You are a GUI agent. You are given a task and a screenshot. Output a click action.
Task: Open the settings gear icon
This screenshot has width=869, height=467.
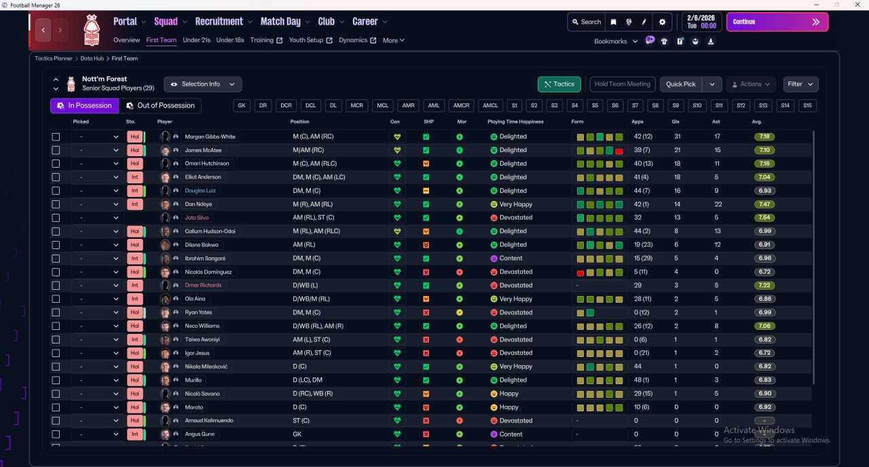click(x=663, y=22)
